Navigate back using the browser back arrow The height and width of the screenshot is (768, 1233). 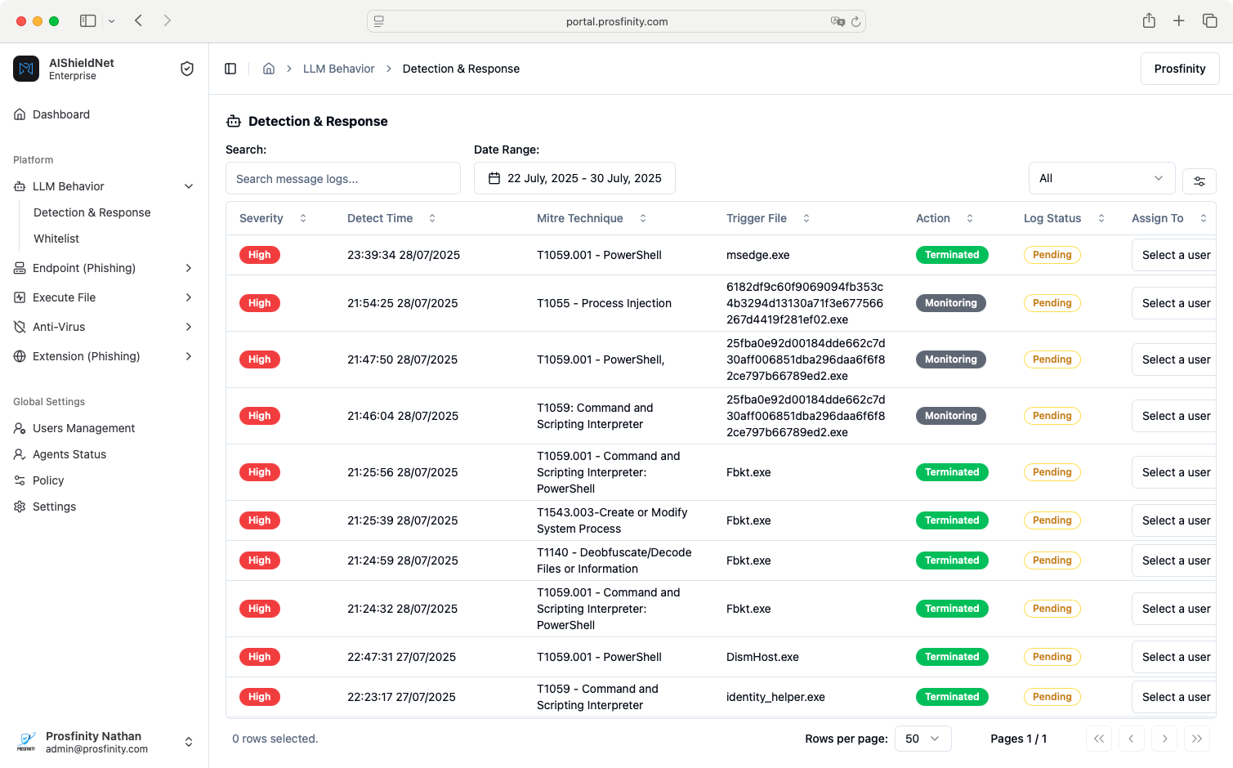pos(140,20)
